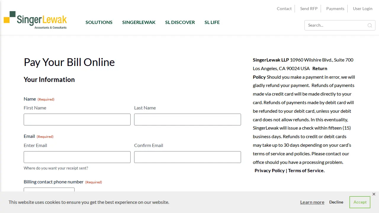Open the SL Life menu
Image resolution: width=379 pixels, height=213 pixels.
pos(212,22)
